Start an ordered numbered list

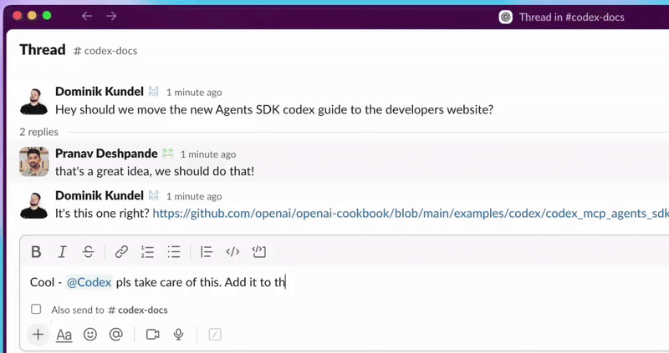pos(148,252)
